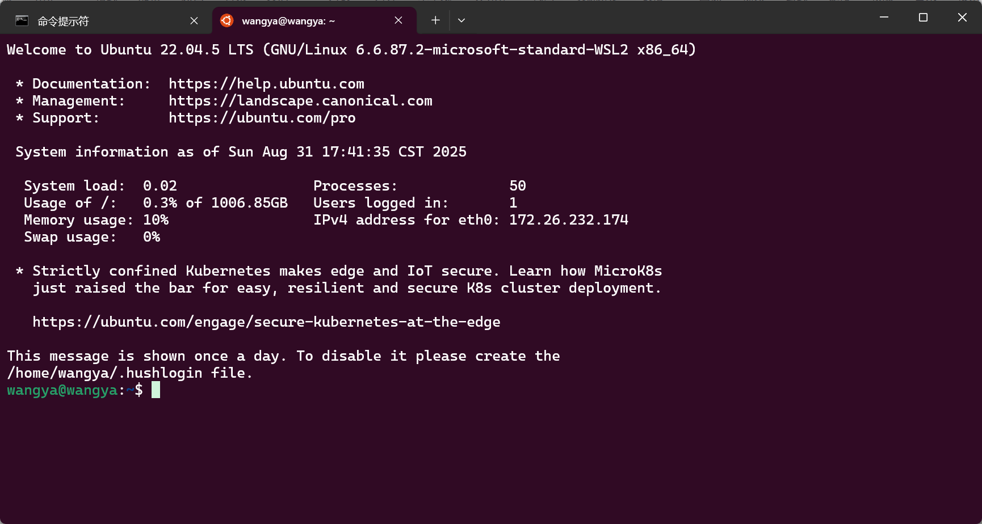Maximize the Windows Terminal window
The width and height of the screenshot is (982, 524).
(922, 18)
